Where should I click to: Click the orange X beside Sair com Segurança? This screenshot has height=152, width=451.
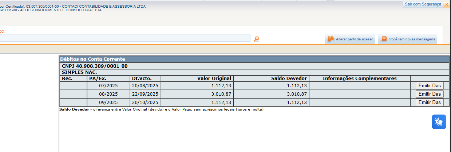pyautogui.click(x=446, y=4)
